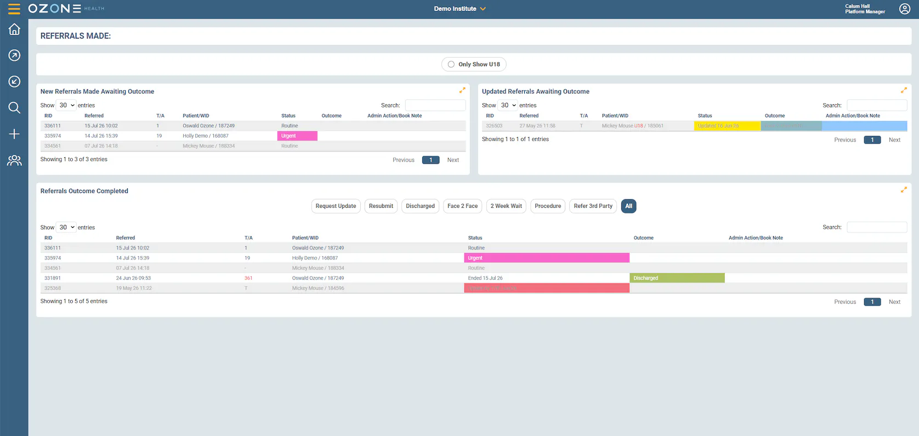This screenshot has width=919, height=436.
Task: Click the Request Update button
Action: tap(336, 206)
